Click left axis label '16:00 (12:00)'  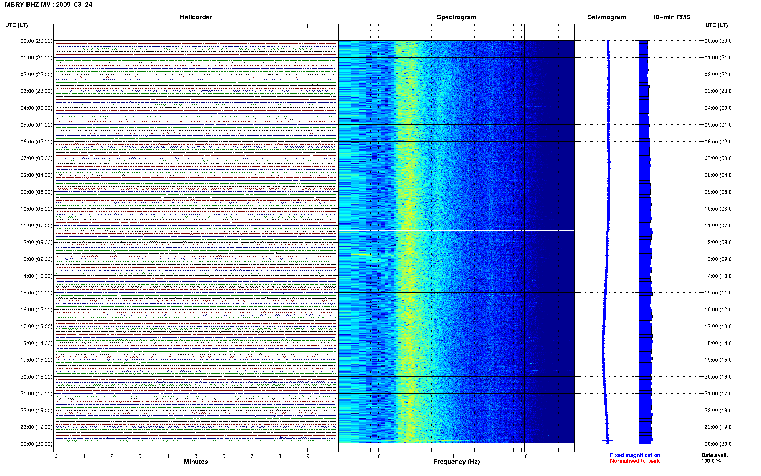click(x=36, y=309)
